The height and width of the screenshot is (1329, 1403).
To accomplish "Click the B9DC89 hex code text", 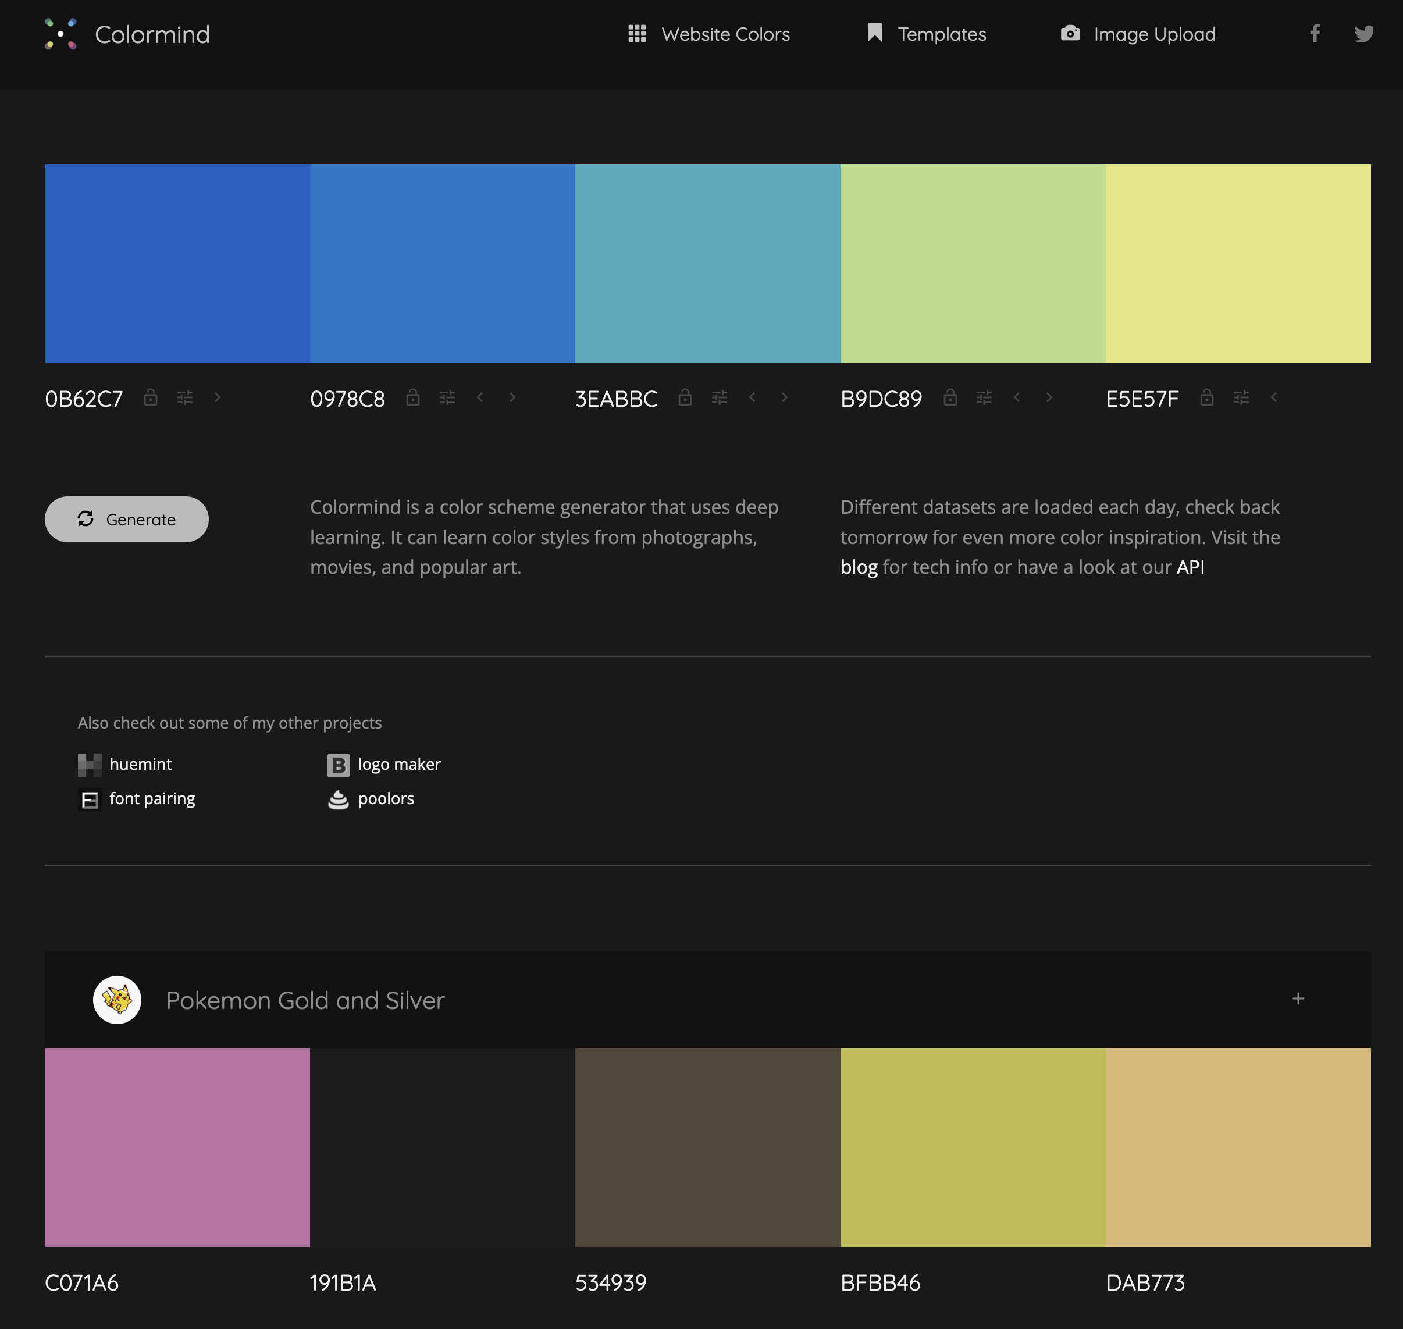I will click(881, 399).
